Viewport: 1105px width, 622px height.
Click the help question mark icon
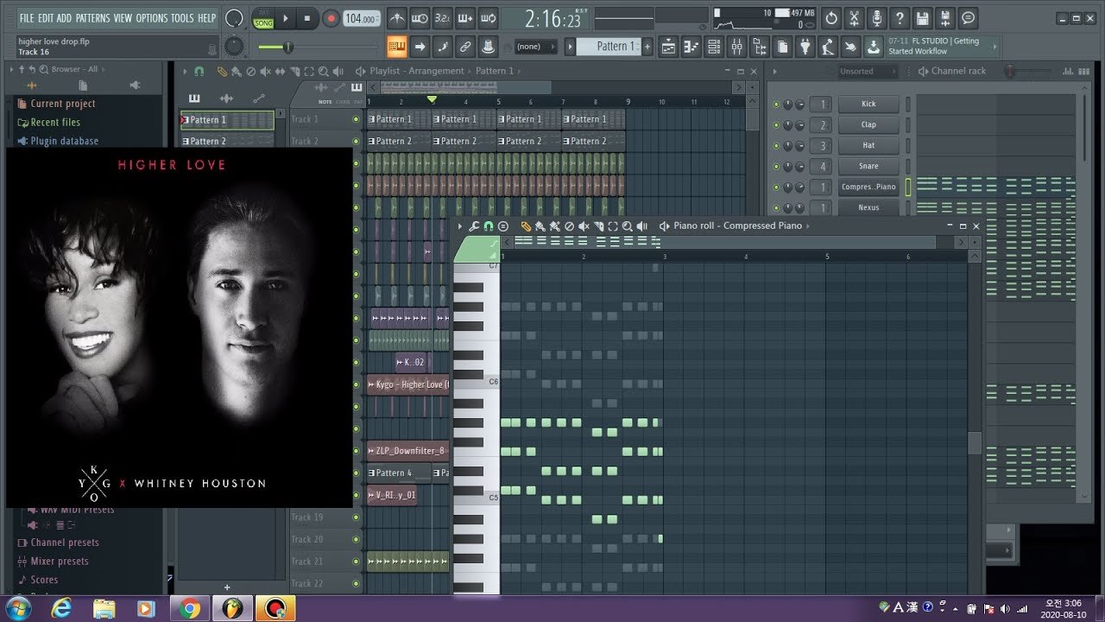point(900,18)
